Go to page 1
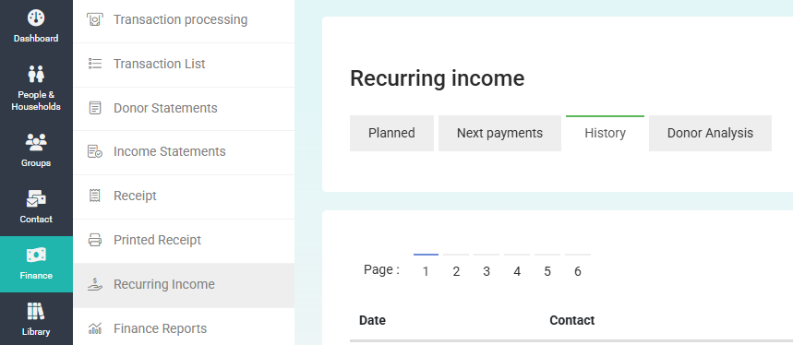 tap(426, 271)
